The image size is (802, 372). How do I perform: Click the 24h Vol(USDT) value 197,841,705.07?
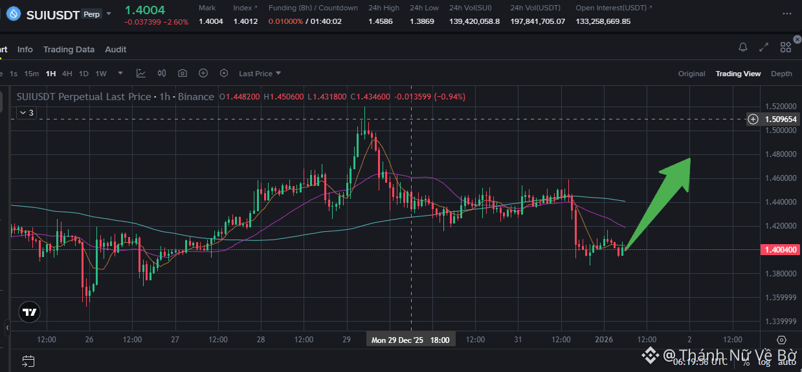click(538, 21)
